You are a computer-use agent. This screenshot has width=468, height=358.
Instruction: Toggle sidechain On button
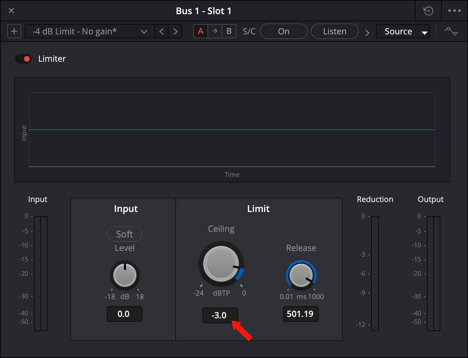click(x=284, y=31)
